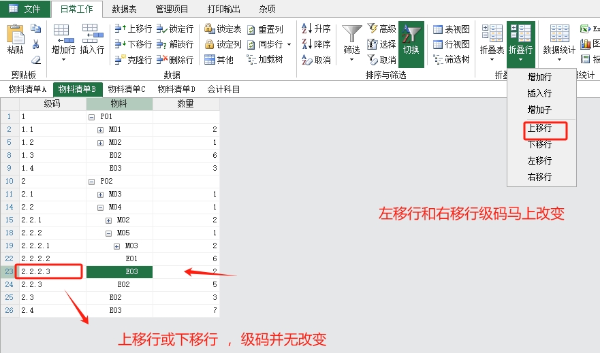Click the 物料 column header
Image resolution: width=600 pixels, height=353 pixels.
119,104
